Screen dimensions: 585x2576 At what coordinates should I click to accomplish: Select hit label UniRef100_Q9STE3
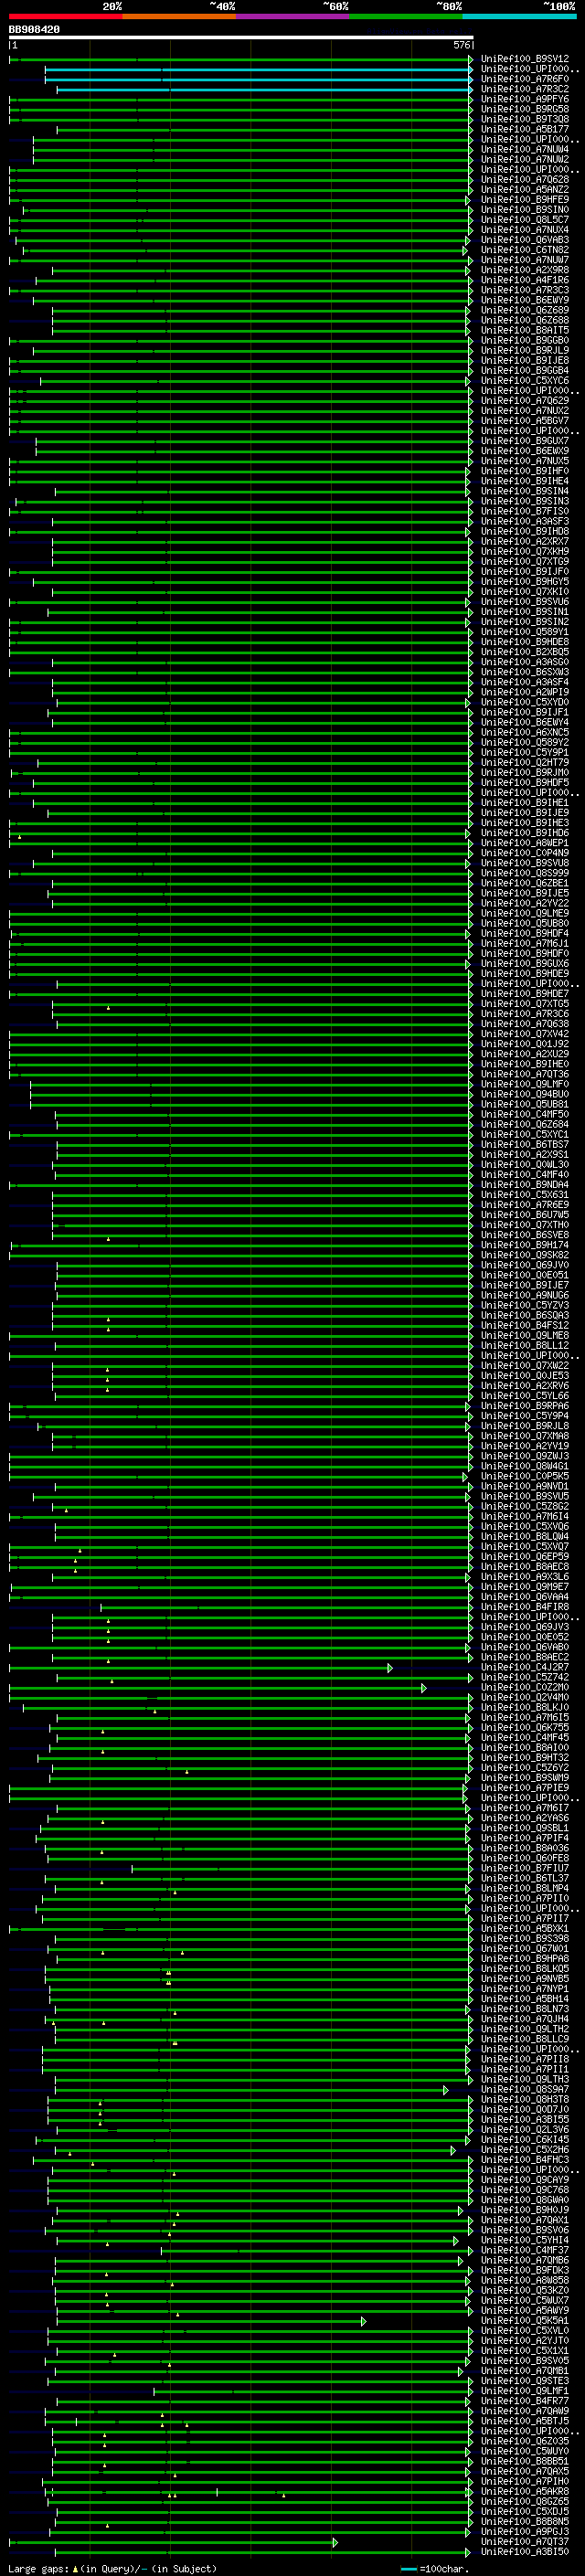point(525,2381)
